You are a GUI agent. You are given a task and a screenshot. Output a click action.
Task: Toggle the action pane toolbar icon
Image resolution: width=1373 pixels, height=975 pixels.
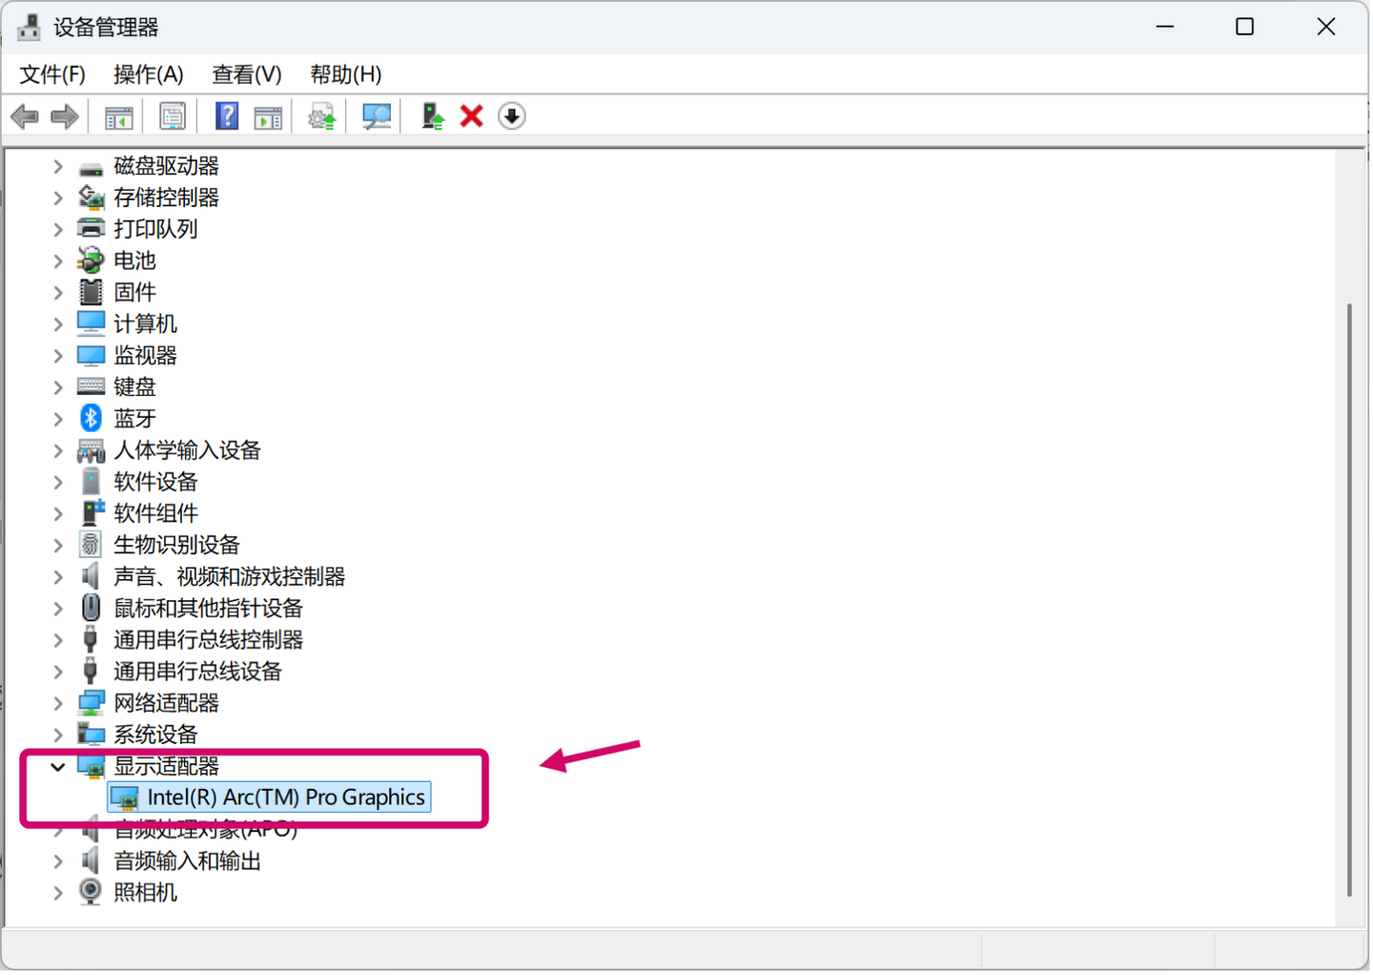pyautogui.click(x=269, y=117)
